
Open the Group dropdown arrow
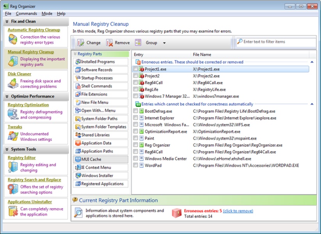tap(164, 43)
